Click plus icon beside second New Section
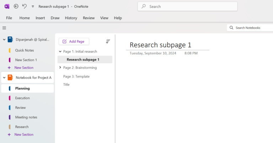The width and height of the screenshot is (273, 143). tap(9, 135)
